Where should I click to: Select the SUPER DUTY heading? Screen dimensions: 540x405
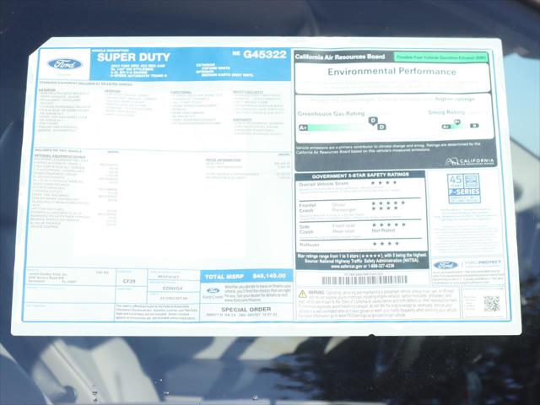click(133, 57)
